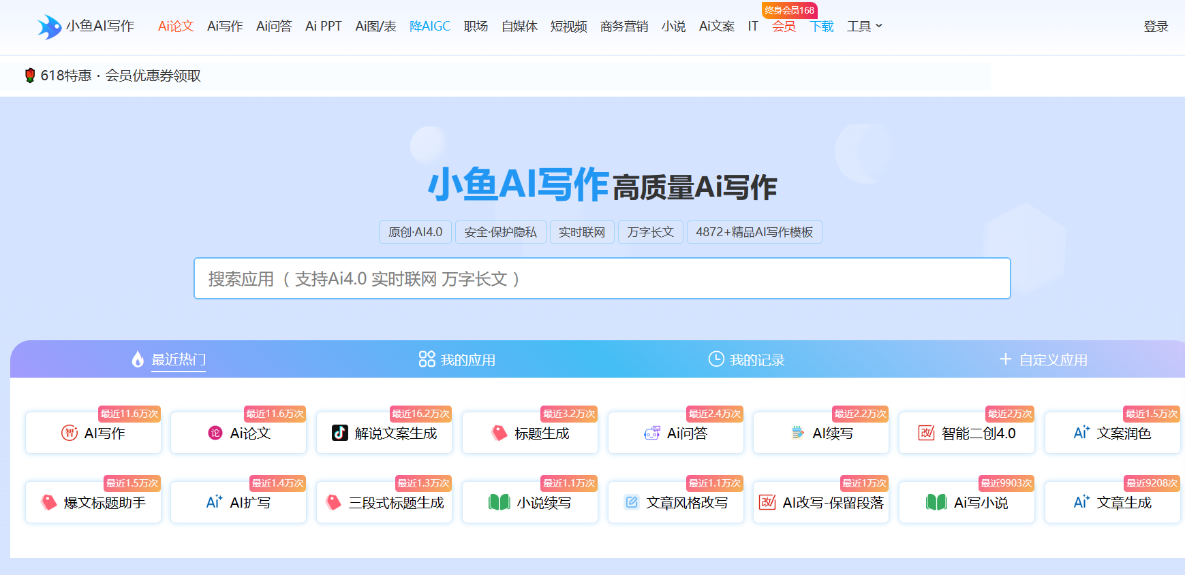Click the flame icon beside 最近热门
Screen dimensions: 1185x575
pos(138,359)
